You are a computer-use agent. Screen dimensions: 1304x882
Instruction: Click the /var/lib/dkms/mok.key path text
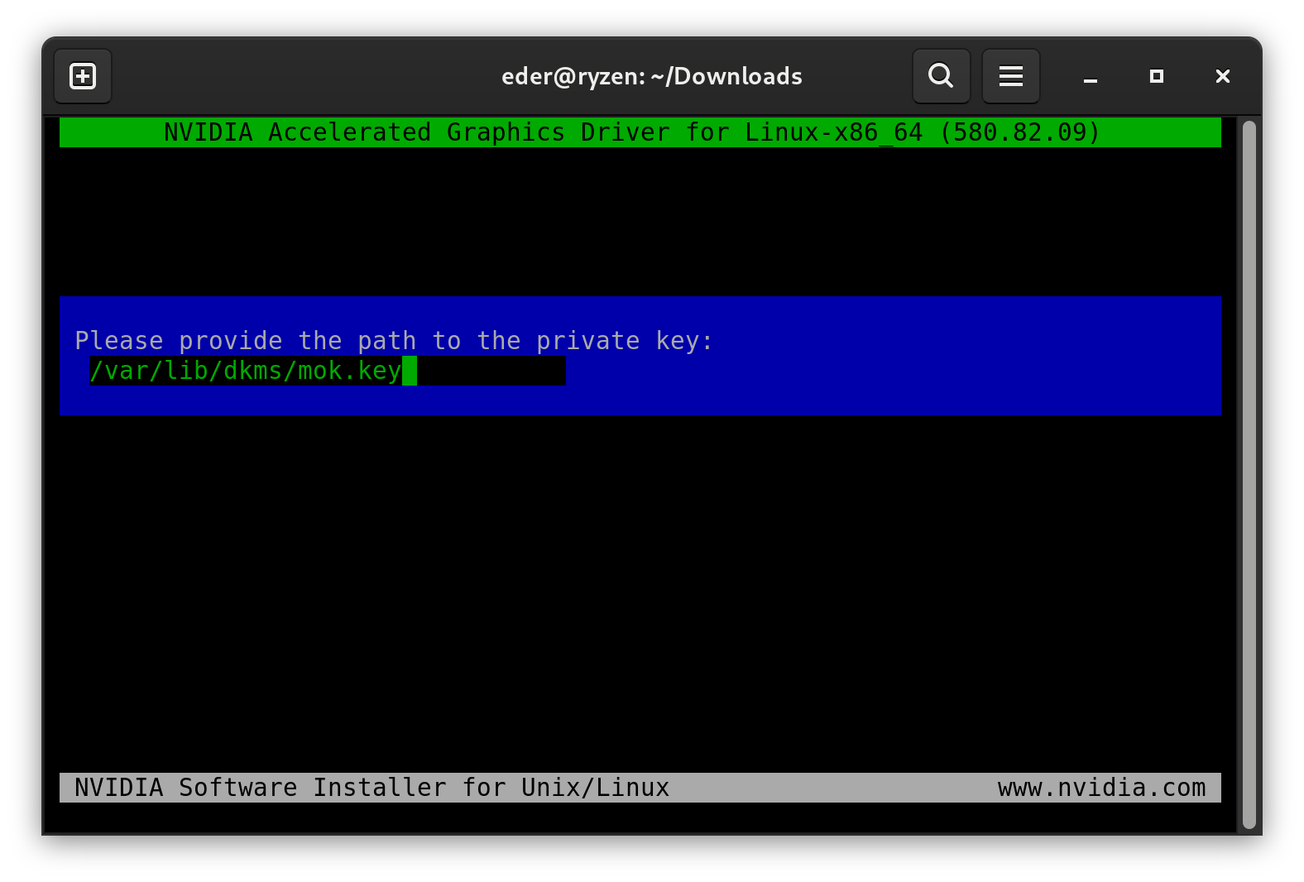pos(245,371)
